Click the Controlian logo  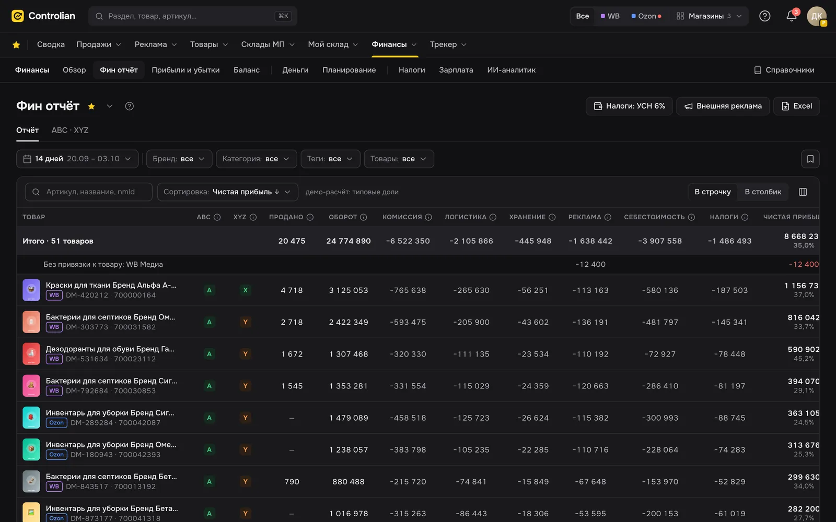[x=43, y=16]
